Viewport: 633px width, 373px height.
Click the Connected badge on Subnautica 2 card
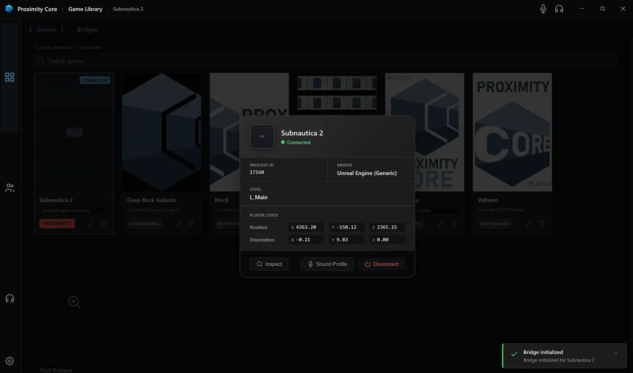click(95, 80)
